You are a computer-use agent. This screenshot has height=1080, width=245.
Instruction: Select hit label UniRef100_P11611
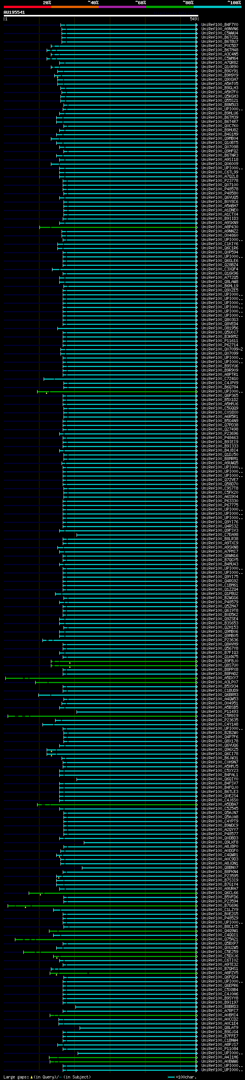coord(219,341)
